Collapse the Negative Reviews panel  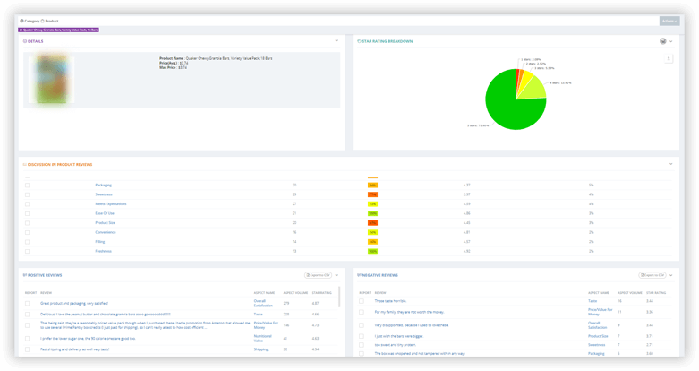coord(671,275)
